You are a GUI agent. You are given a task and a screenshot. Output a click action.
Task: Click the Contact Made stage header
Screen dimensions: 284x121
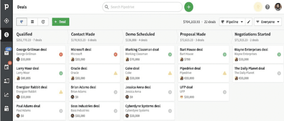(x=83, y=34)
